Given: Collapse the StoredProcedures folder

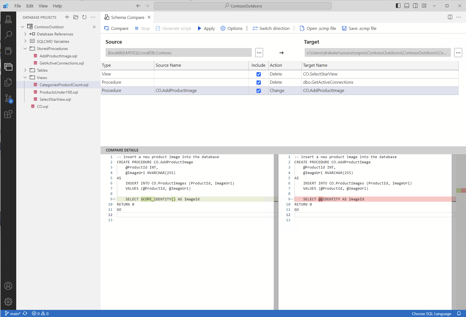Looking at the screenshot, I should click(25, 49).
